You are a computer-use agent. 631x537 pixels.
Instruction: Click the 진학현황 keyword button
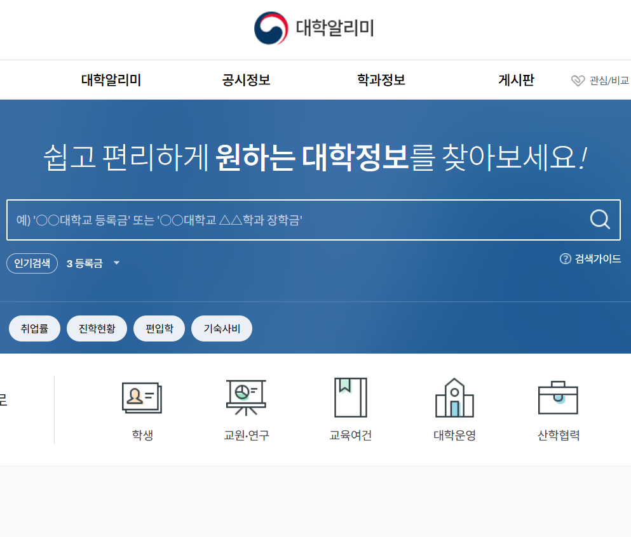[97, 328]
